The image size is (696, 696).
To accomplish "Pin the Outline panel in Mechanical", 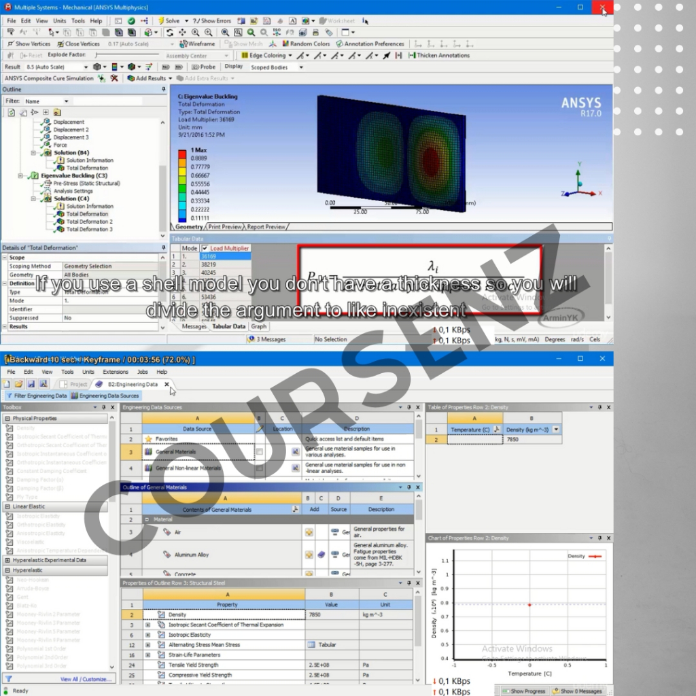I will click(x=163, y=90).
